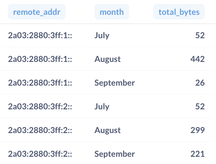The height and width of the screenshot is (164, 216).
Task: Click total_bytes value 26
Action: [200, 83]
